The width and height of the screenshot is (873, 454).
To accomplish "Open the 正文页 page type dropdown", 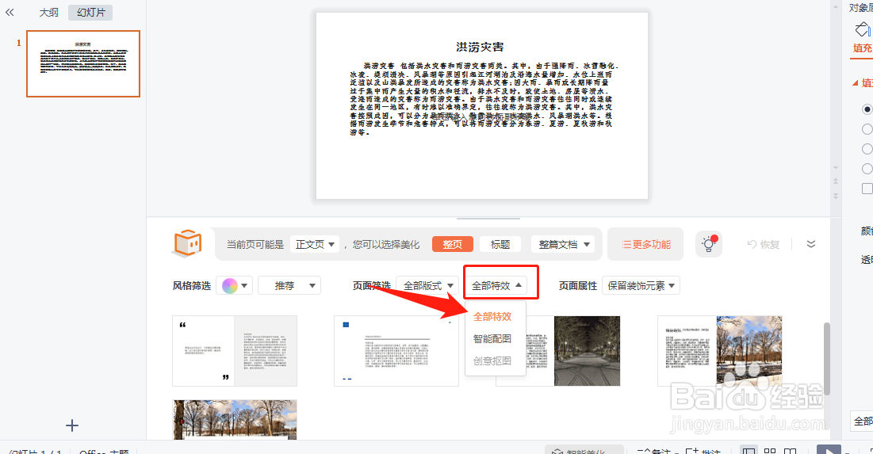I will tap(315, 244).
